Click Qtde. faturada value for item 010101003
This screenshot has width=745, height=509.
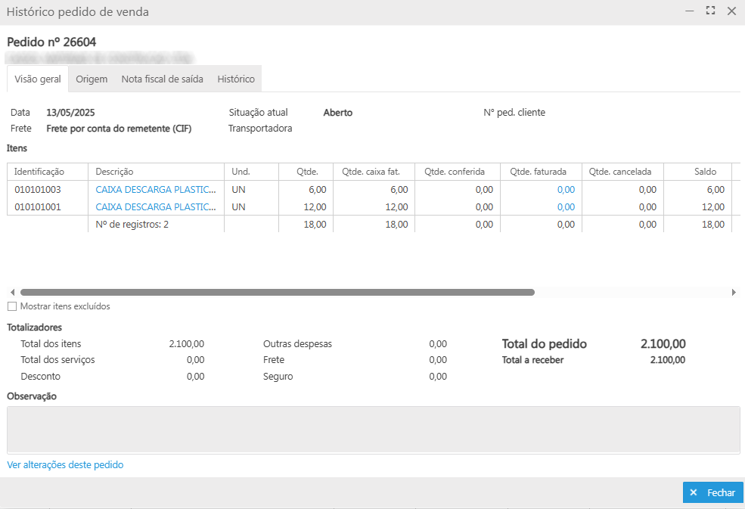click(565, 190)
